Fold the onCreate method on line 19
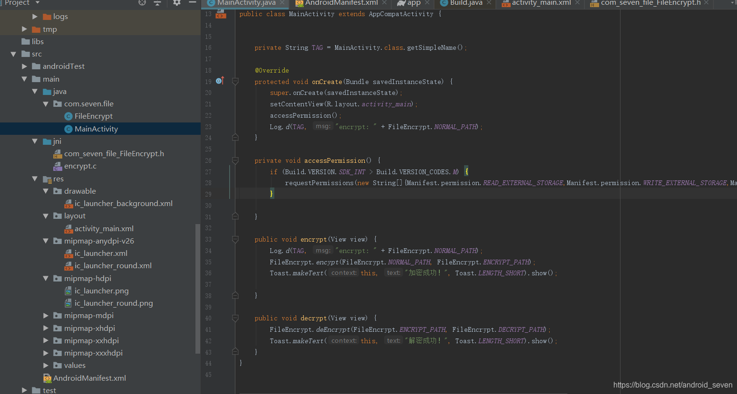Viewport: 737px width, 394px height. pos(235,82)
